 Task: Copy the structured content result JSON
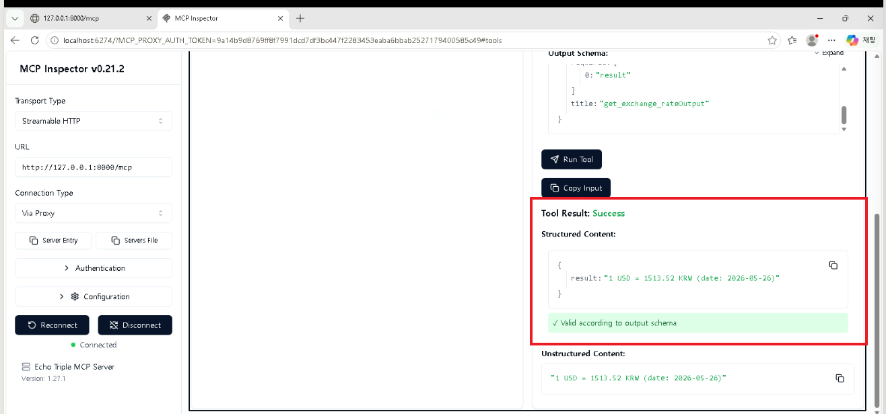coord(833,265)
